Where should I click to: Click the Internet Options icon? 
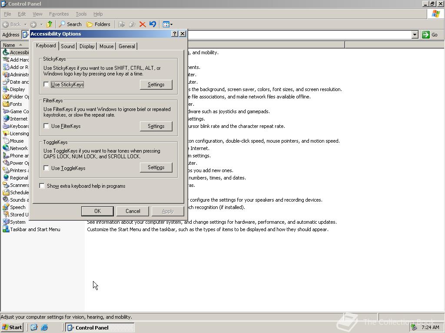6,119
